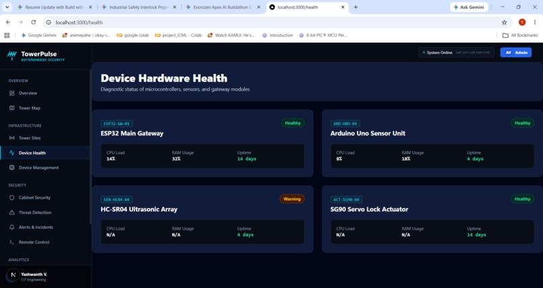The image size is (543, 288).
Task: Switch to Evorozen Apex AI Buildathon tab
Action: point(223,7)
